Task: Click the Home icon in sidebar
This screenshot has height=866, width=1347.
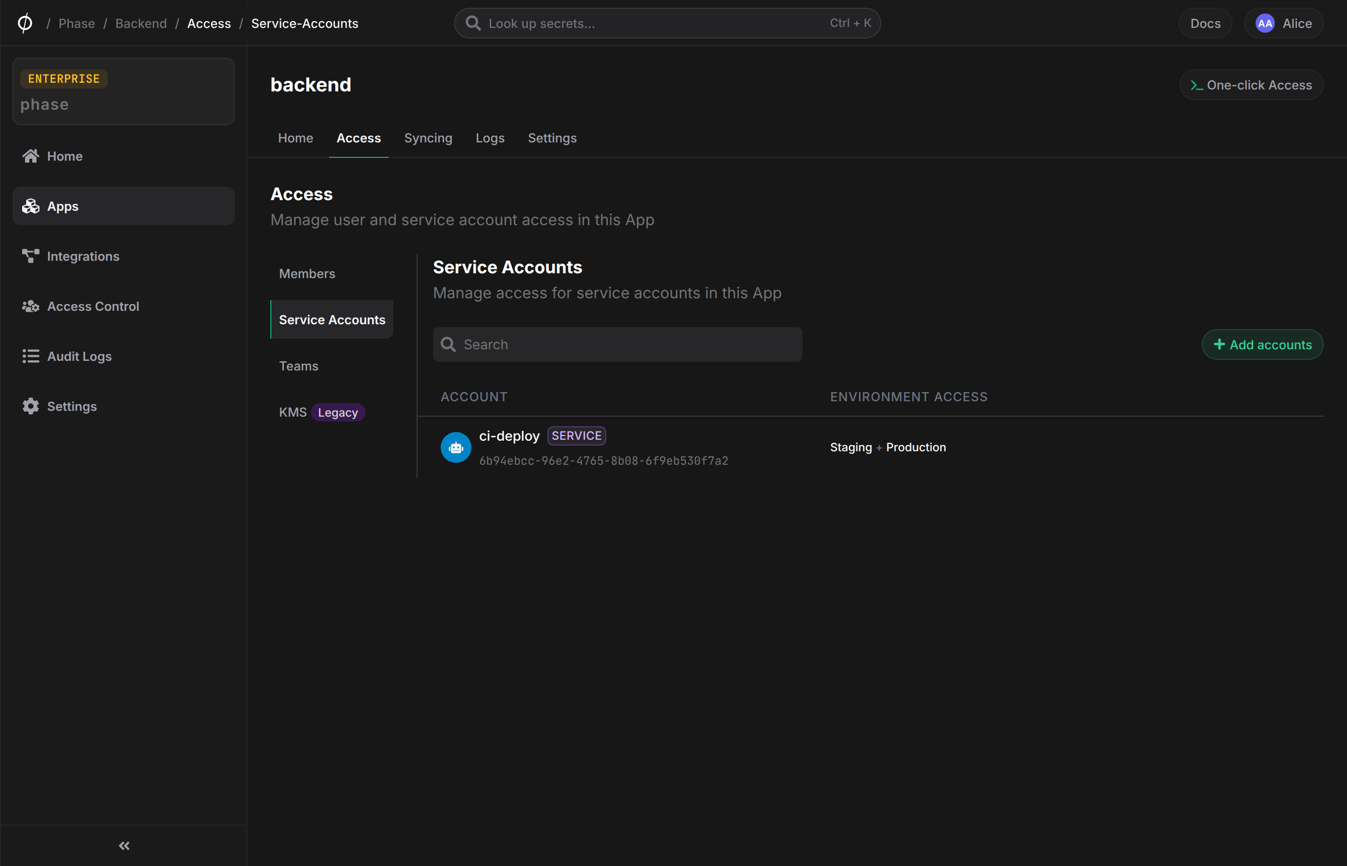Action: [30, 156]
